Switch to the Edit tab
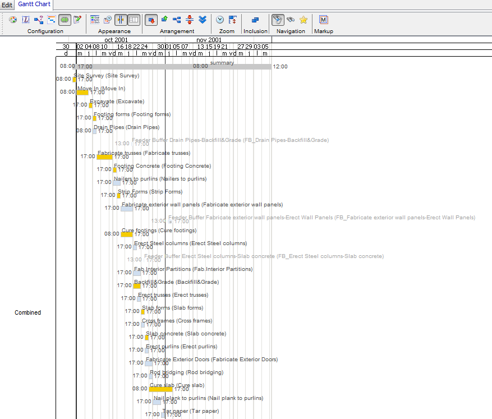 7,4
